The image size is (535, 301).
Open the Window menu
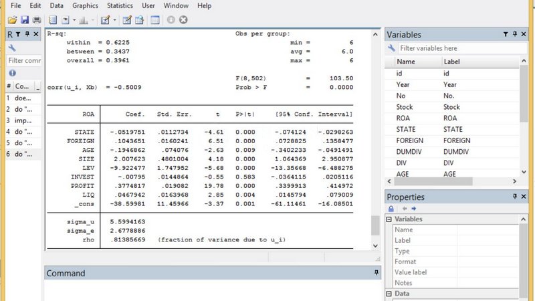[x=176, y=6]
